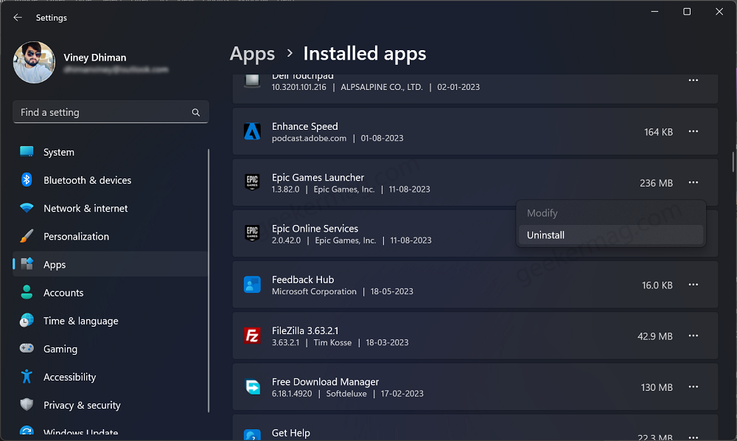Screen dimensions: 737x441
Task: Click the 42.9 MB size value
Action: (x=654, y=336)
